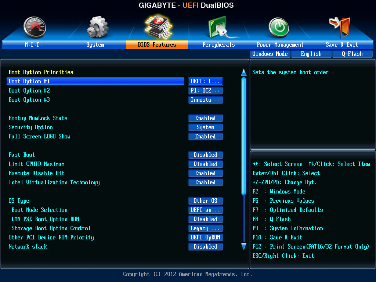The width and height of the screenshot is (376, 282).
Task: Click the F9 System Information help line
Action: (x=288, y=228)
